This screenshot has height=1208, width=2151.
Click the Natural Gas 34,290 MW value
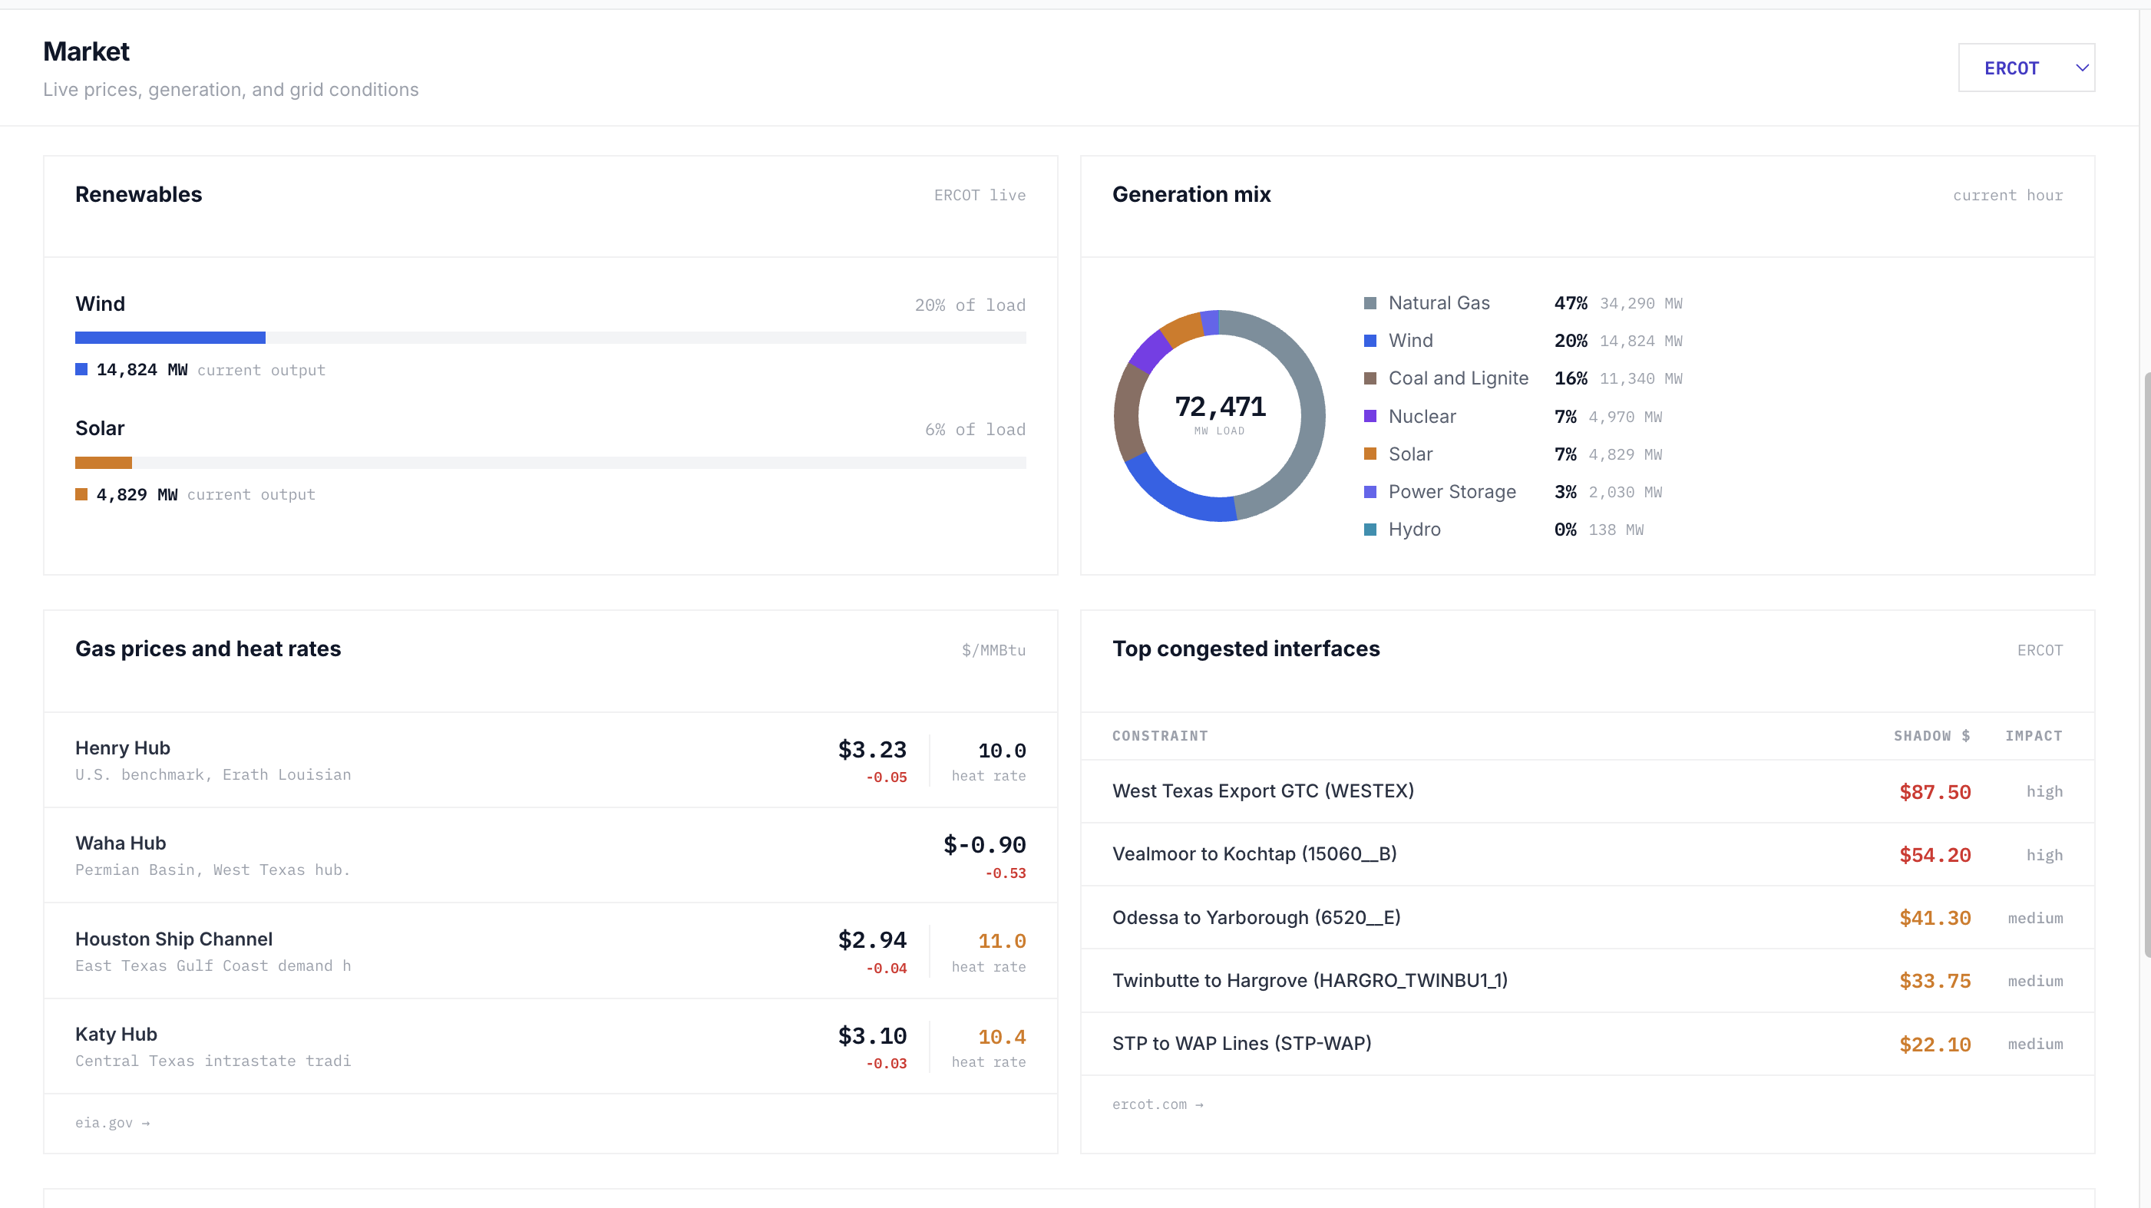point(1641,303)
